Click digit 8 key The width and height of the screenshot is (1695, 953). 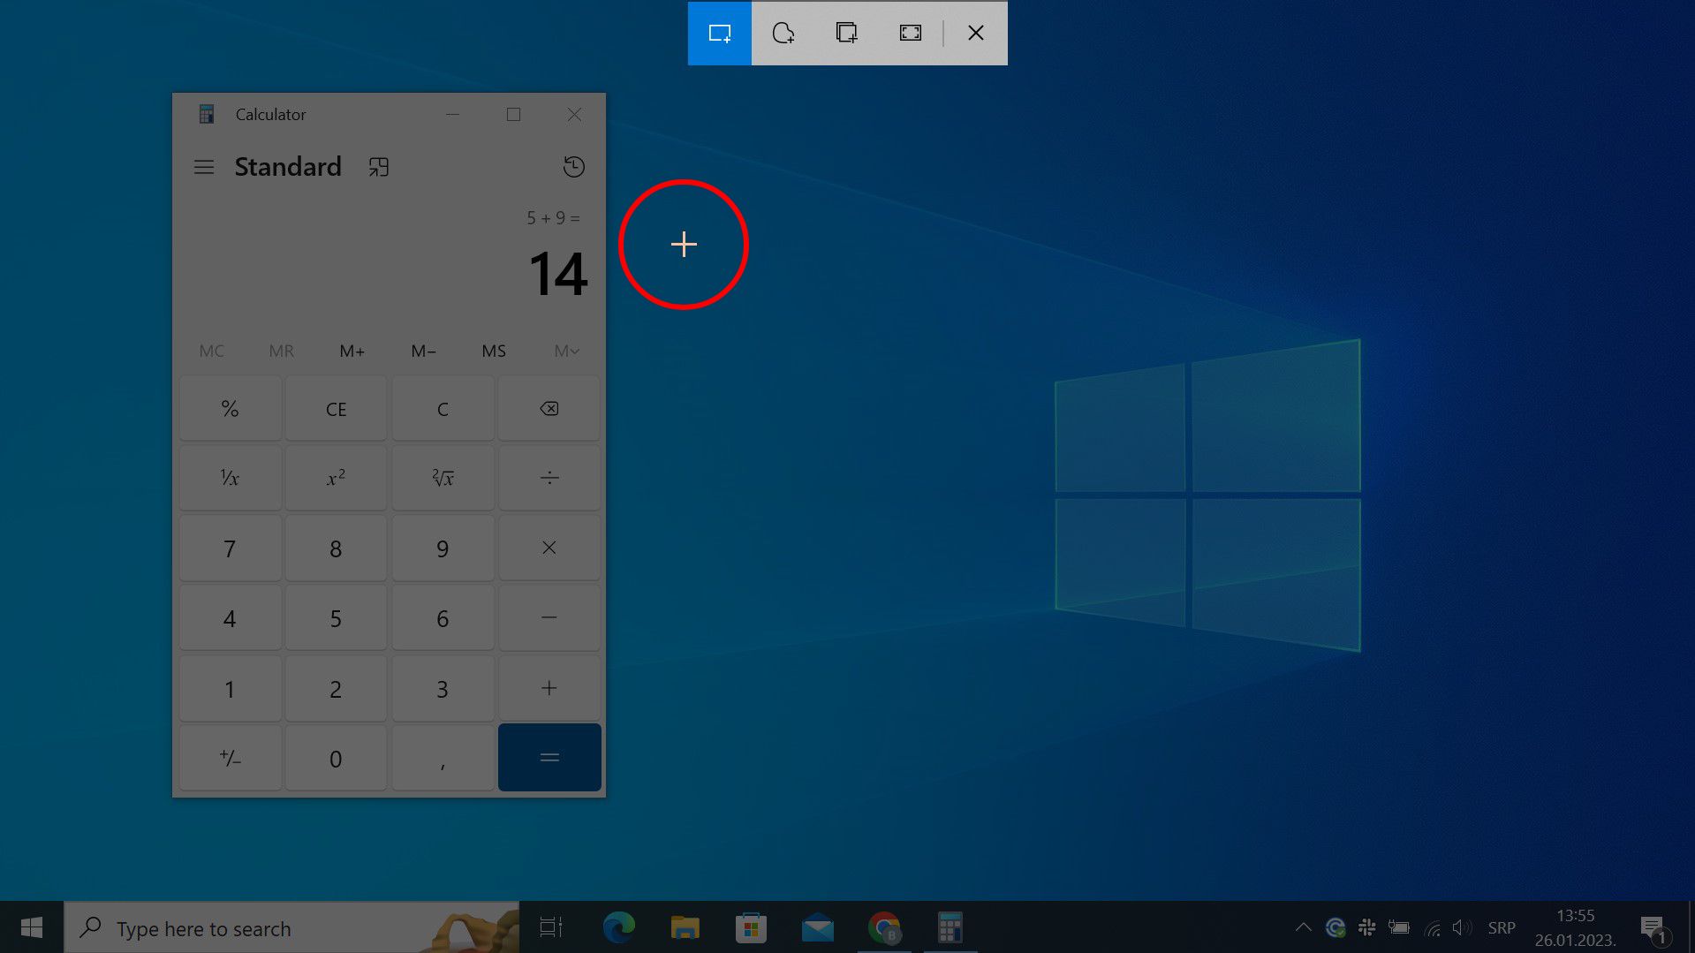[x=336, y=548]
